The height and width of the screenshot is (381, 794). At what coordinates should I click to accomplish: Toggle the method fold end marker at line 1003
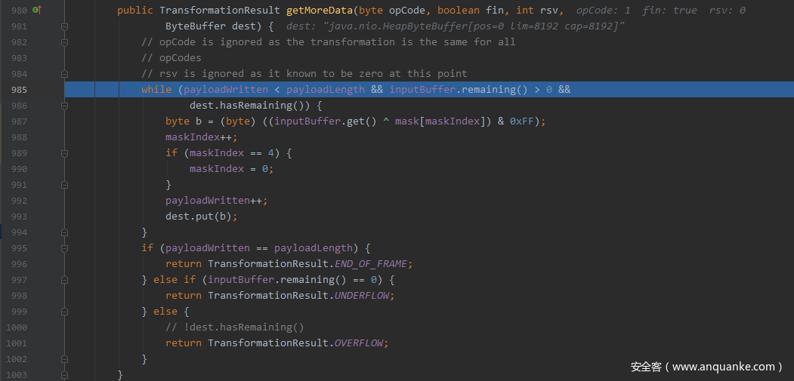pyautogui.click(x=64, y=375)
